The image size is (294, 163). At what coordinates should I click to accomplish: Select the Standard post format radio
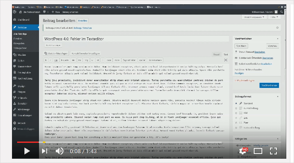(236, 103)
